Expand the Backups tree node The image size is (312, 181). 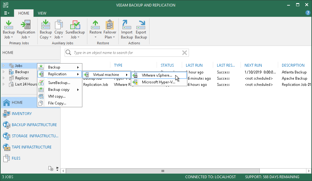[x=3, y=72]
